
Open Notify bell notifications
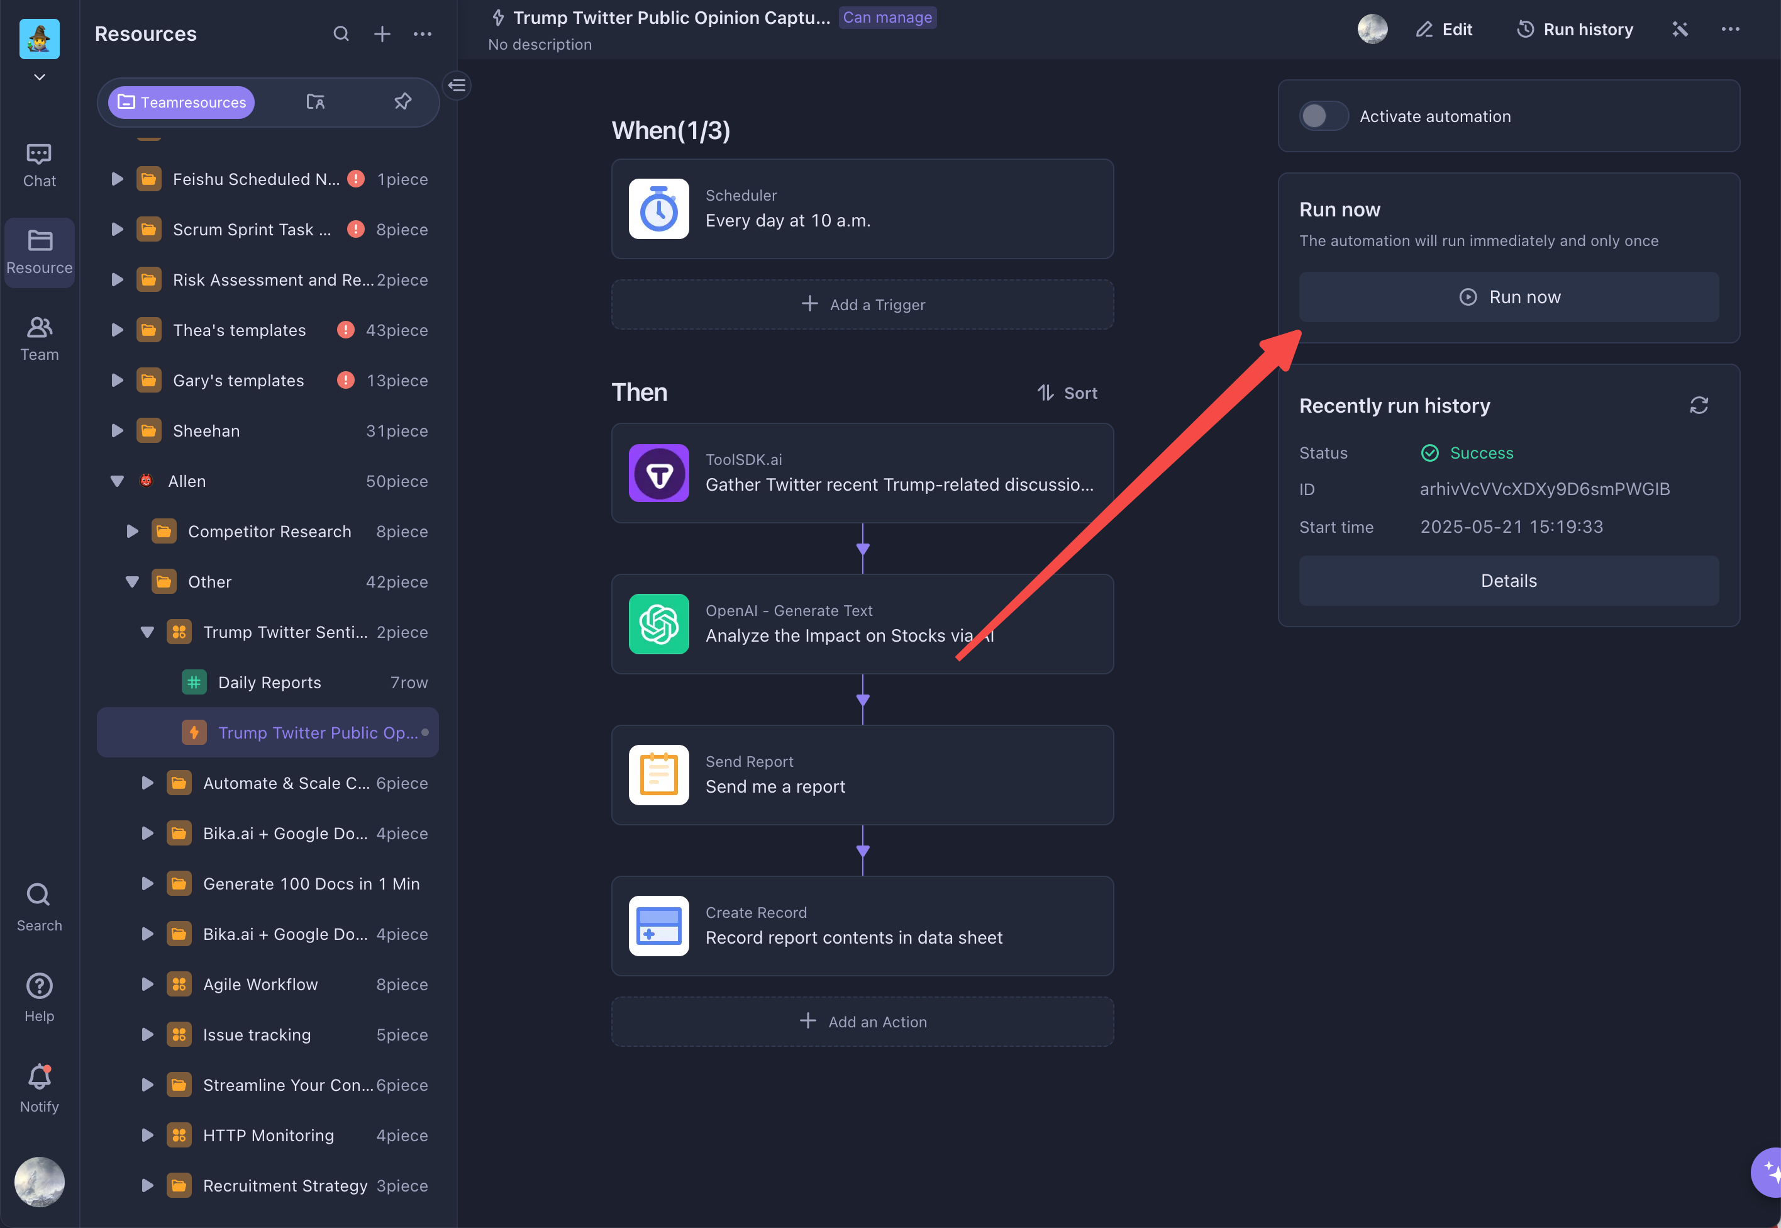pyautogui.click(x=39, y=1089)
